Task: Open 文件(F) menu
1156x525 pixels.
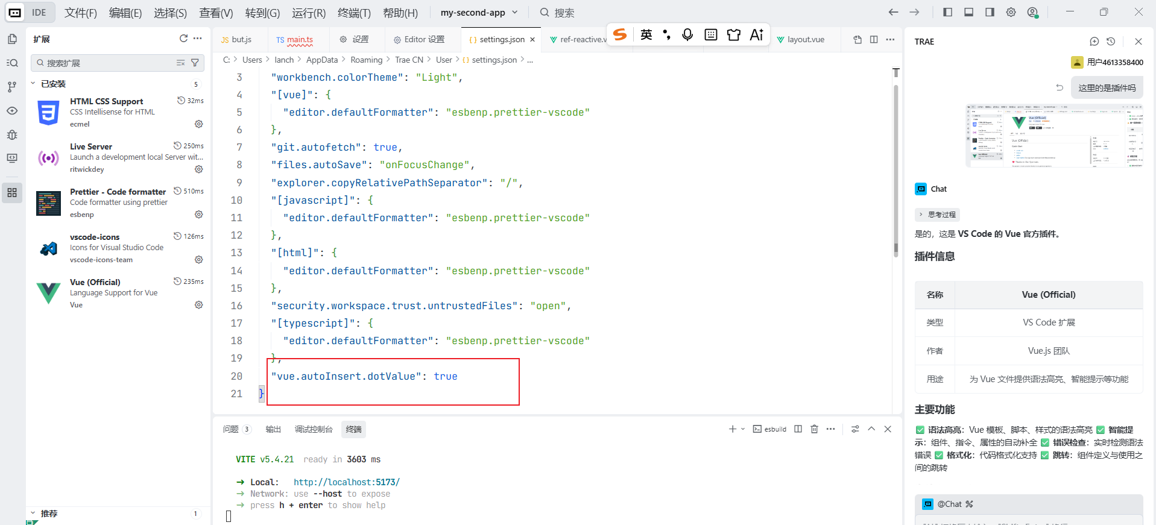Action: coord(81,13)
